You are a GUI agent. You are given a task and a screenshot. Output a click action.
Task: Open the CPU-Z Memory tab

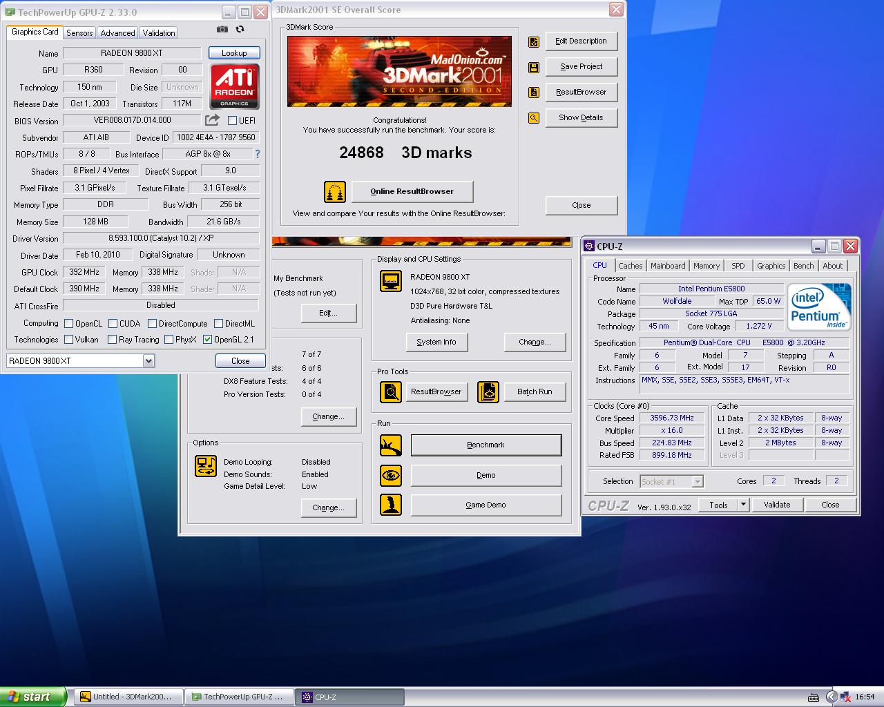(707, 266)
